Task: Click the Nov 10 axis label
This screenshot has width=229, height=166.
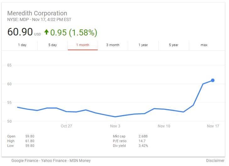Action: (164, 126)
